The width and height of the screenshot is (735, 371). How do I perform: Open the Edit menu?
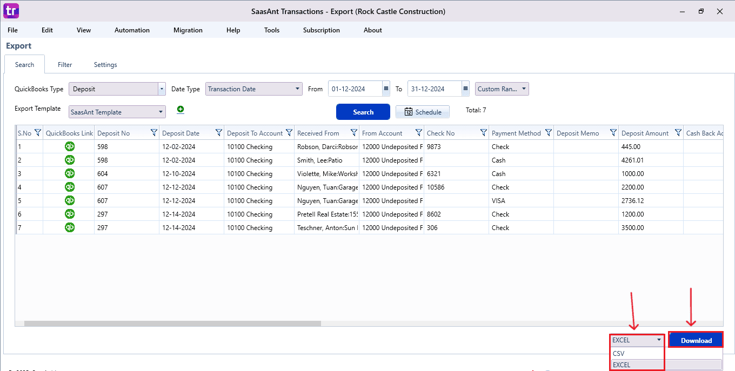48,30
